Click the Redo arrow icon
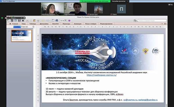174x107 pixels. [47, 21]
